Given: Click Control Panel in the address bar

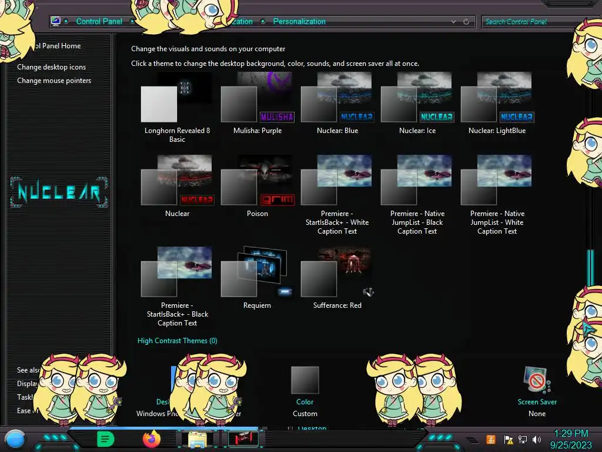Looking at the screenshot, I should pyautogui.click(x=99, y=22).
